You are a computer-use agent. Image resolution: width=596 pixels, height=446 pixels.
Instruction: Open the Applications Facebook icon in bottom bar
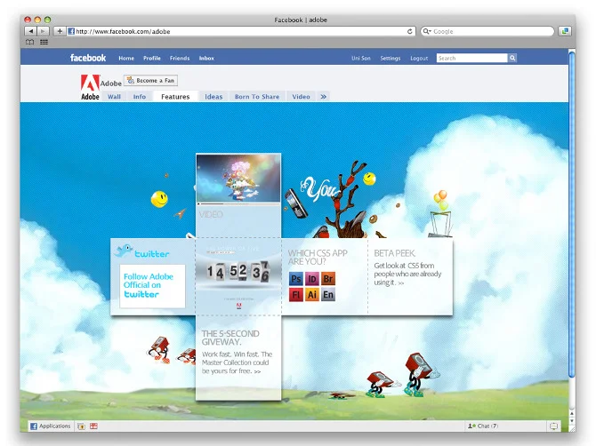click(34, 426)
